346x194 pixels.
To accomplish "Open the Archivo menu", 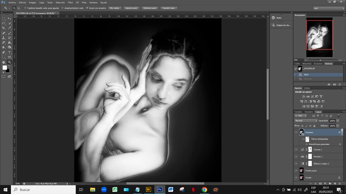I will pyautogui.click(x=12, y=3).
